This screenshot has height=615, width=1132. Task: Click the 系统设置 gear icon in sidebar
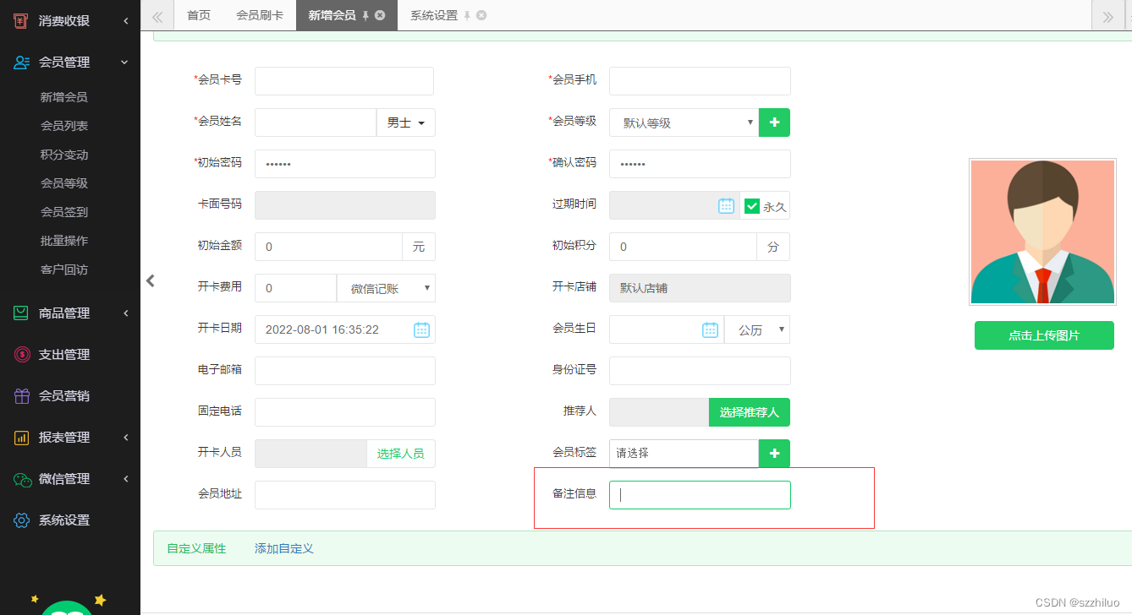21,520
